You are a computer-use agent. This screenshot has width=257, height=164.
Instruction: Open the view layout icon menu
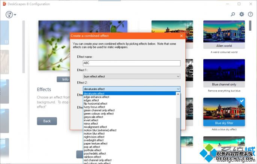(x=9, y=15)
